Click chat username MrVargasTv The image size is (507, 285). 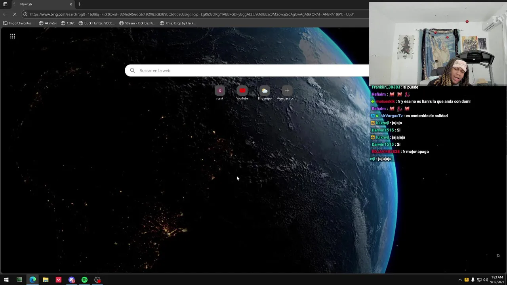tap(391, 116)
